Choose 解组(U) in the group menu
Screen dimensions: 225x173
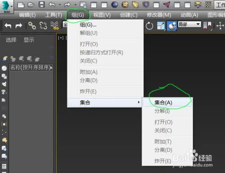(89, 33)
